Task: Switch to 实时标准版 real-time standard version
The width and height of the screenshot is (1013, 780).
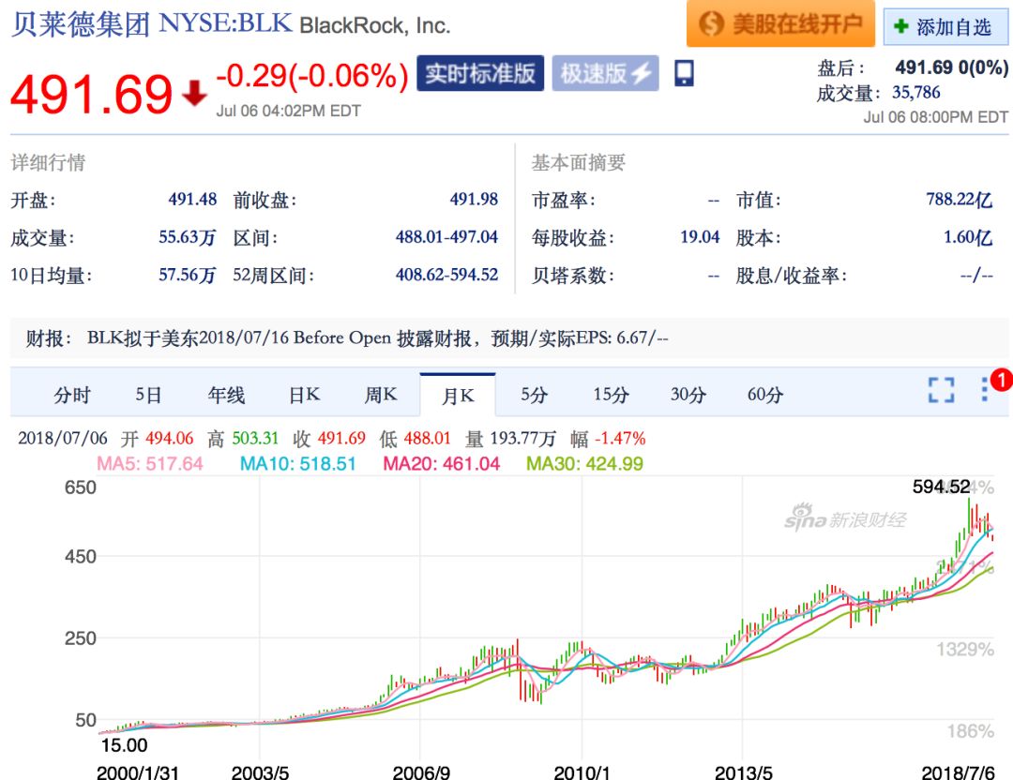Action: (479, 73)
